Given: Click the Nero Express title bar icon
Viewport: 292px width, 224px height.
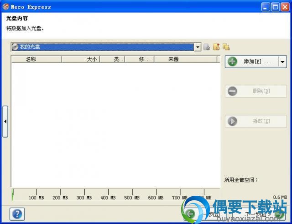Looking at the screenshot, I should pos(6,7).
